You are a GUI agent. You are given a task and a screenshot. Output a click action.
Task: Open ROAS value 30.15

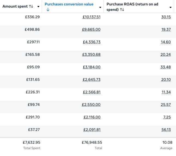coord(166,17)
